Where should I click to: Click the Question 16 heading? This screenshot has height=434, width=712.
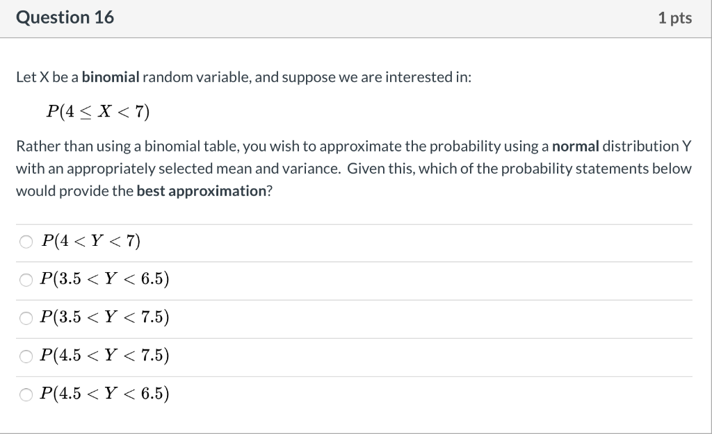pos(65,17)
